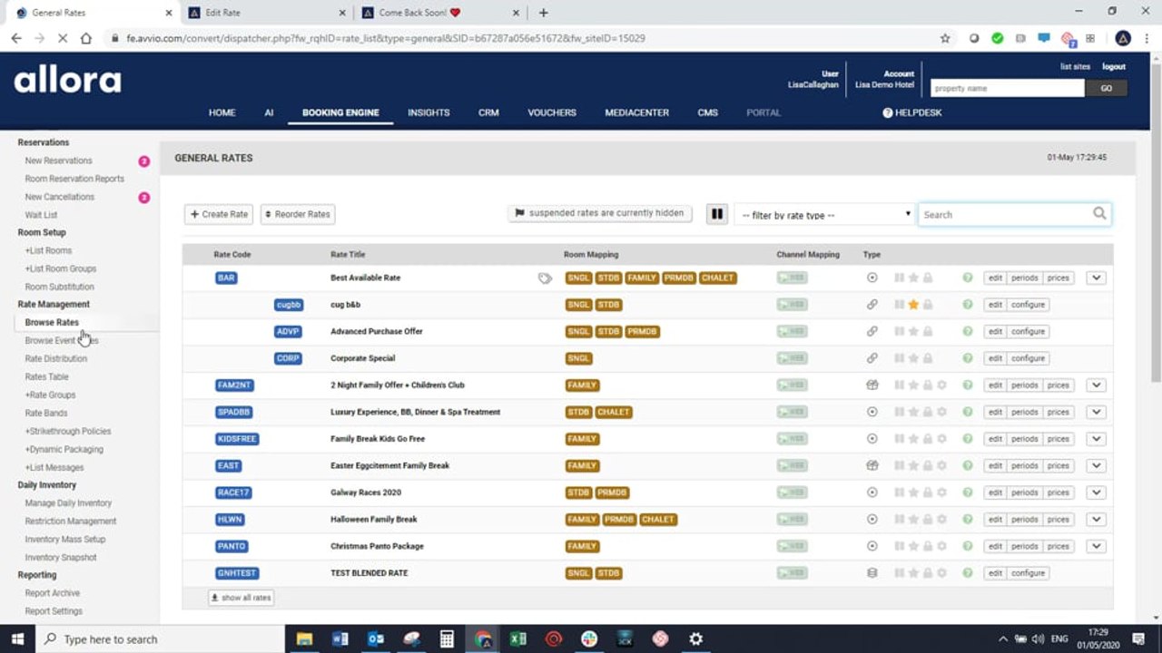
Task: Click the gear icon in SPADBB row
Action: click(x=941, y=412)
